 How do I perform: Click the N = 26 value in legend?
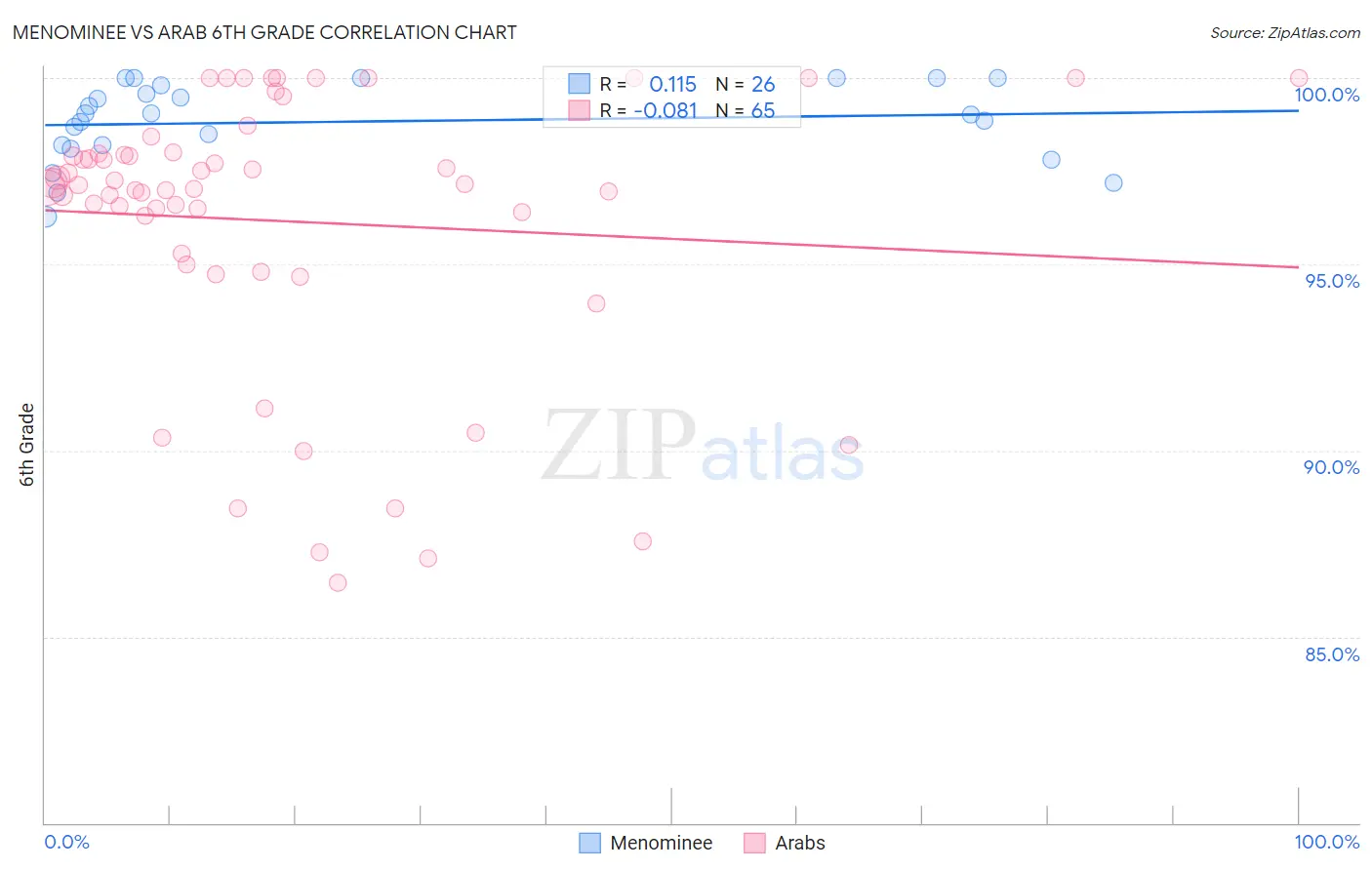746,84
